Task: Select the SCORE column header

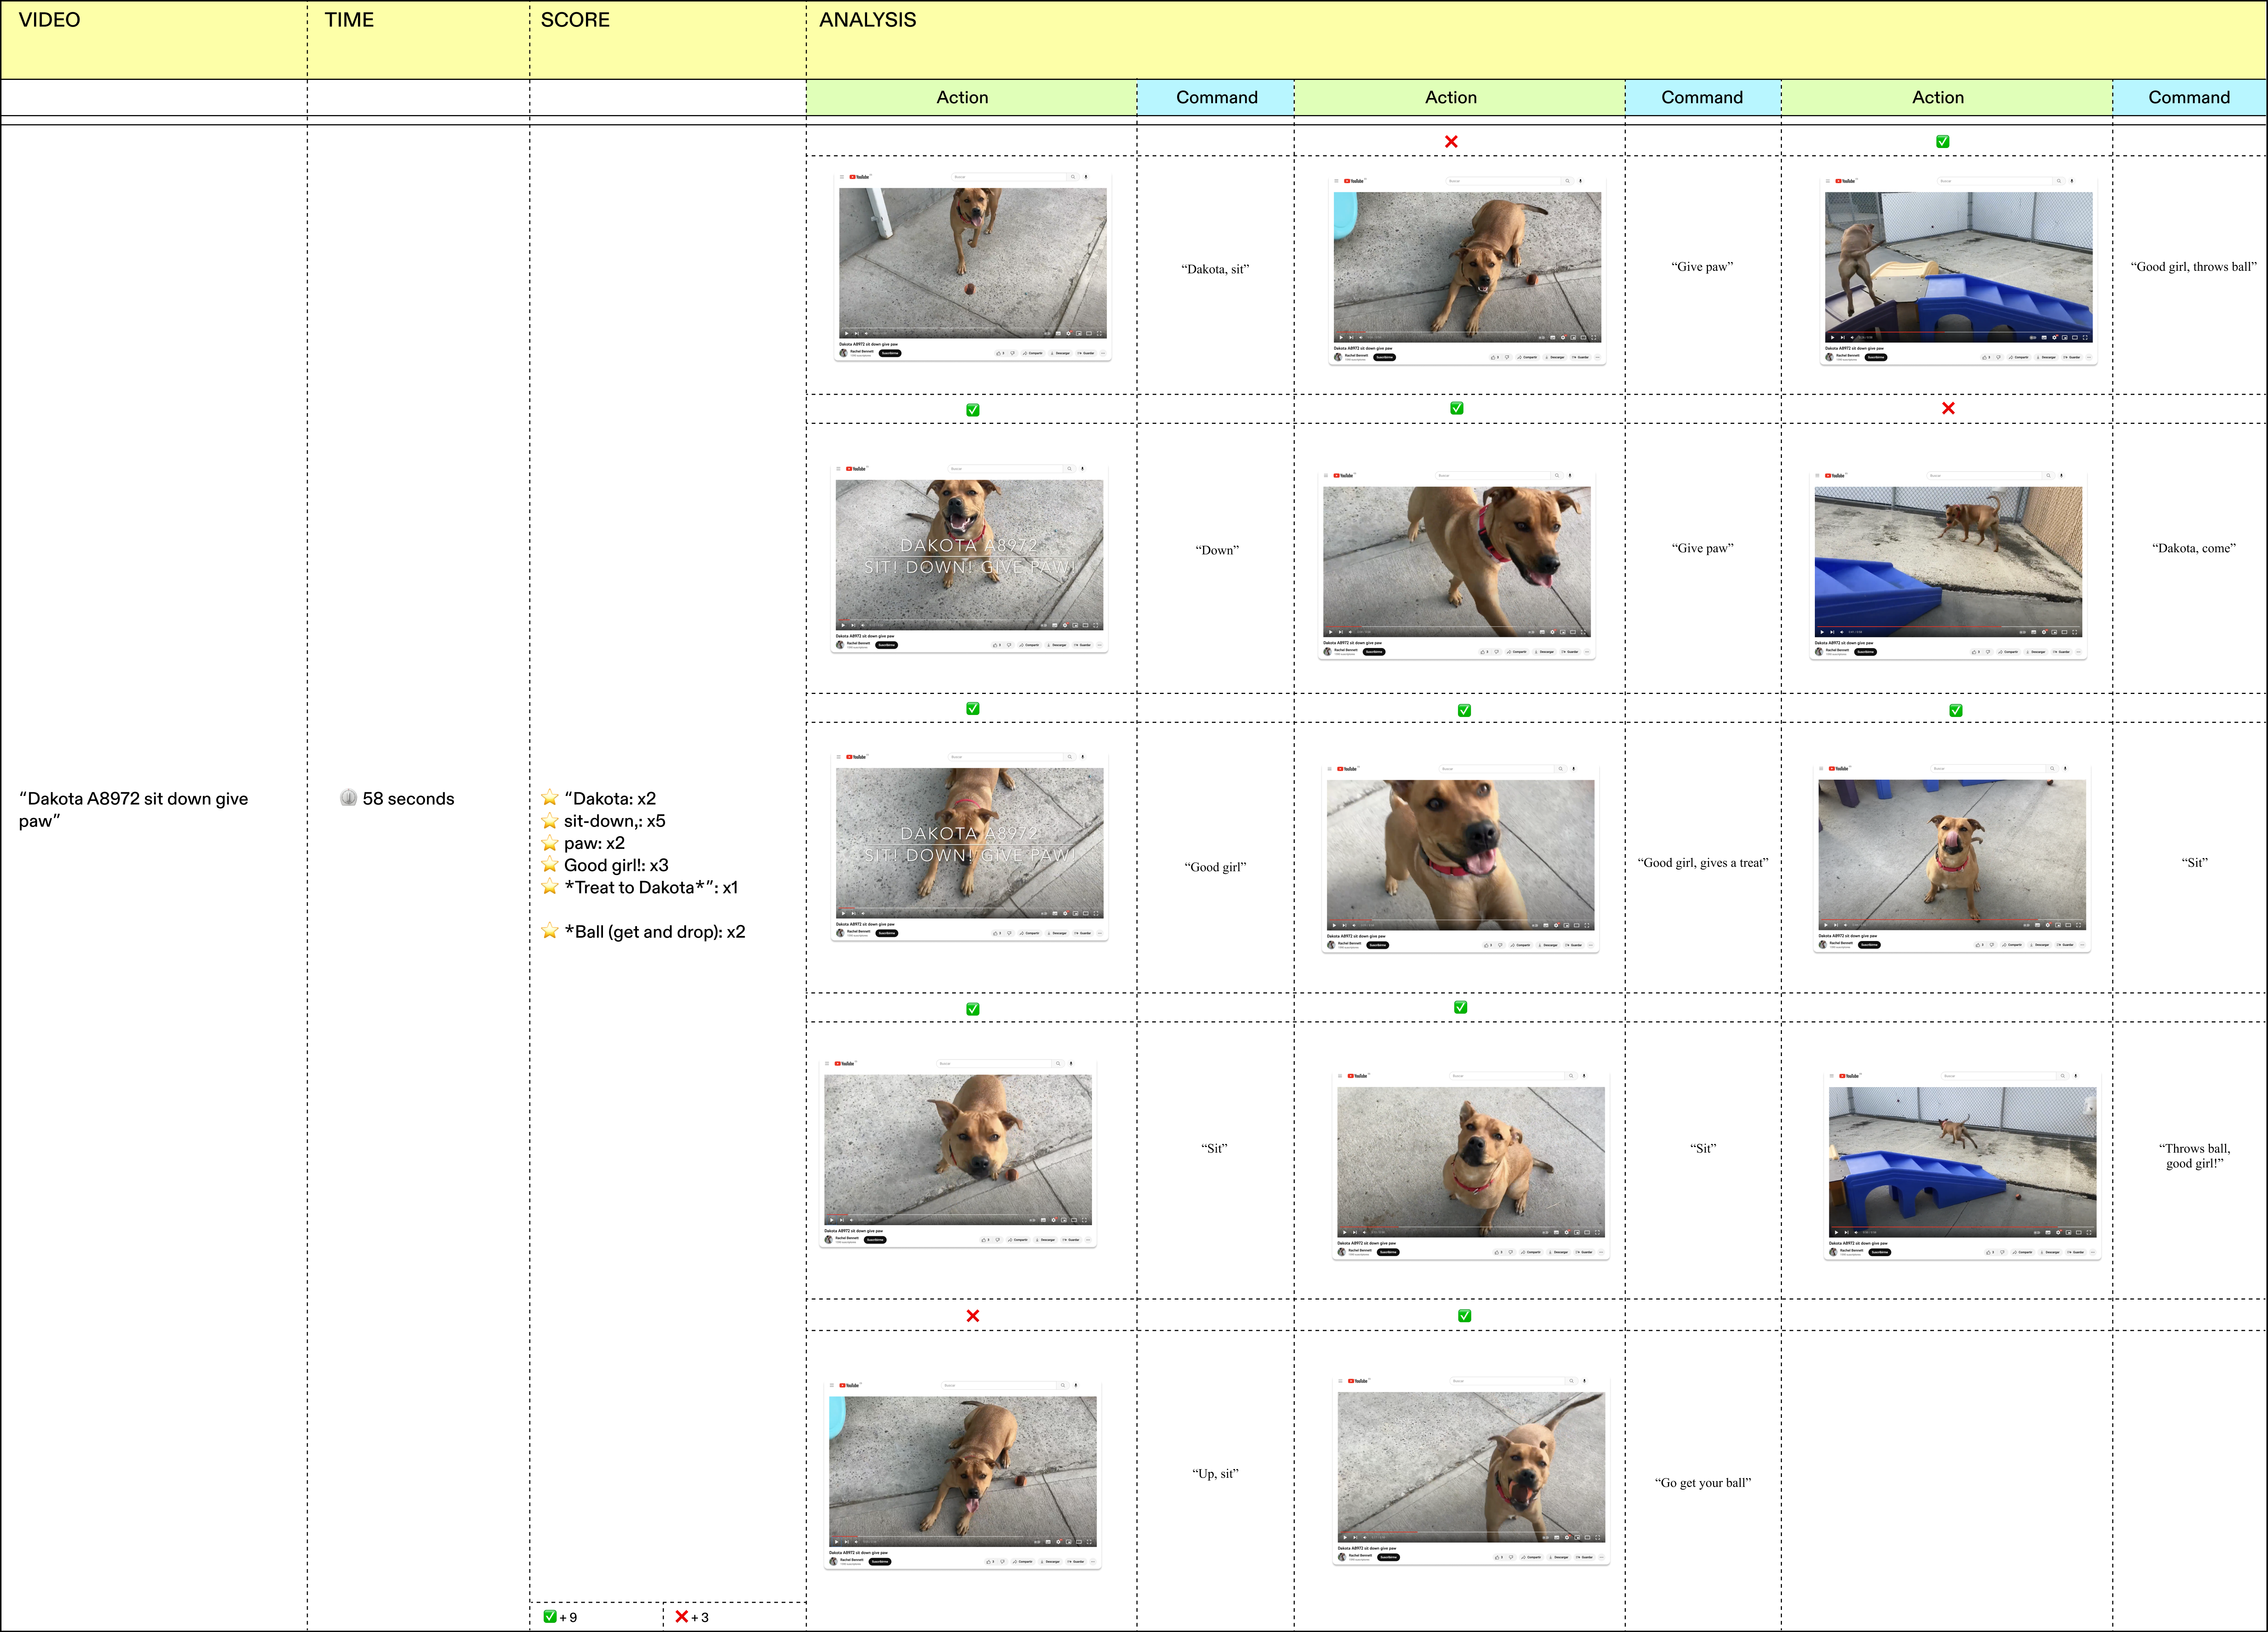Action: click(575, 20)
